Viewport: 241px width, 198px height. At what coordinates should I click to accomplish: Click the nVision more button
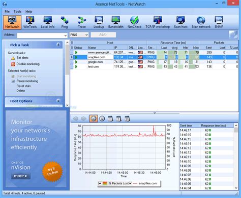pos(21,176)
